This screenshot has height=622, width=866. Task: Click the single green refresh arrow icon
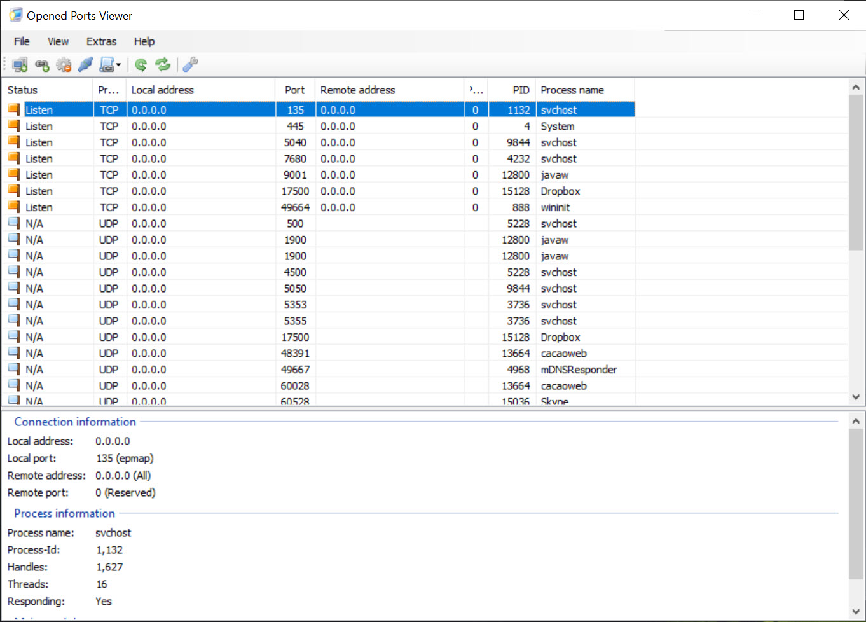pyautogui.click(x=141, y=64)
